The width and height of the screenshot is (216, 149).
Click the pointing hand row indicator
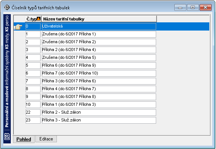(18, 27)
